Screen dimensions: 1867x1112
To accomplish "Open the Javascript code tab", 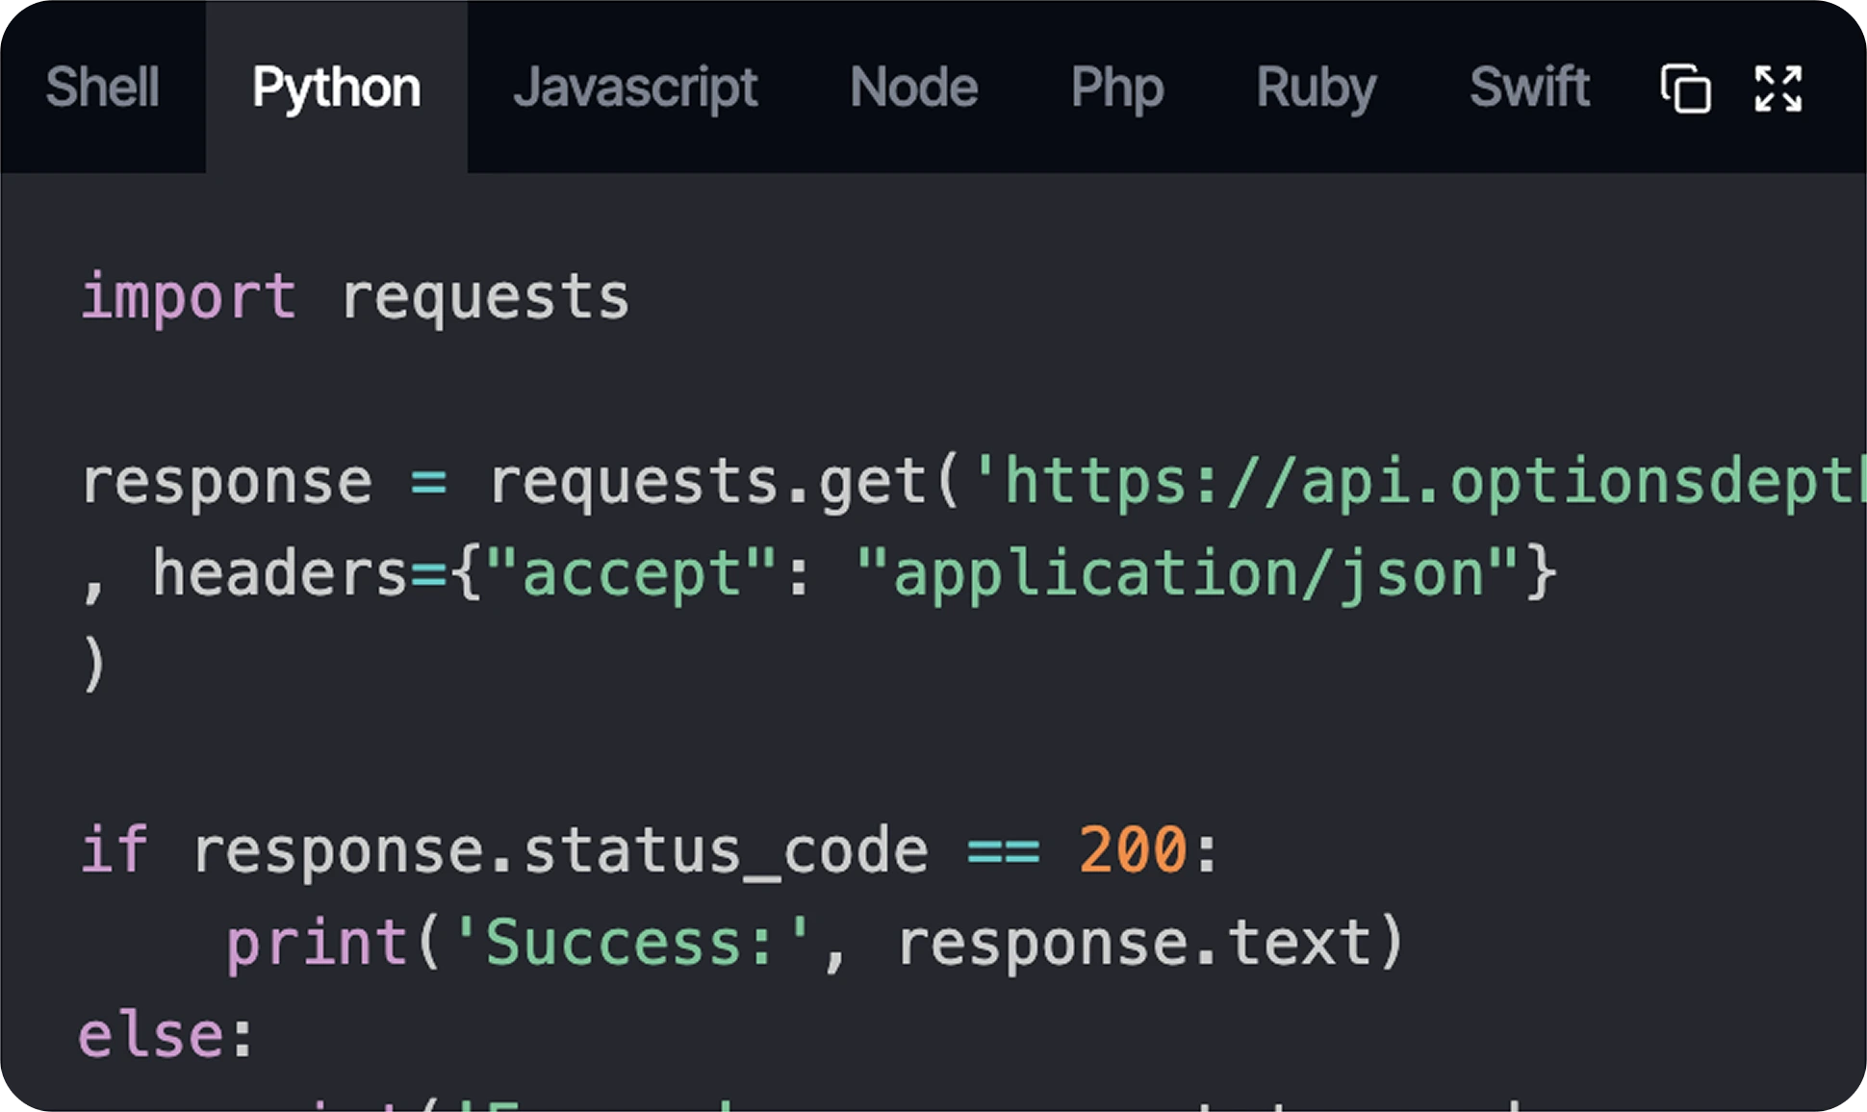I will click(635, 88).
